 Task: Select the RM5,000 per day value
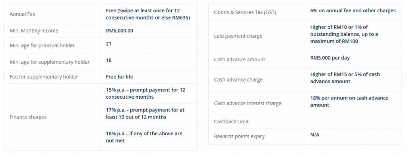coord(330,58)
